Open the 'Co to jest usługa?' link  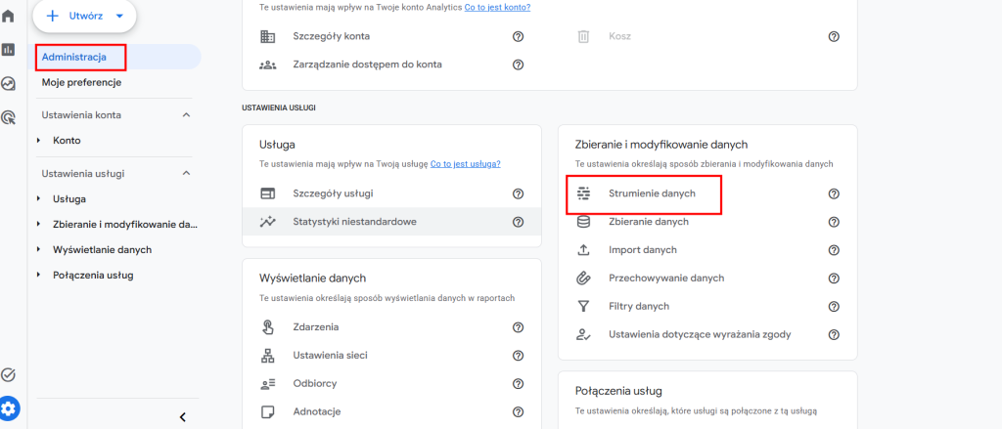click(x=465, y=164)
